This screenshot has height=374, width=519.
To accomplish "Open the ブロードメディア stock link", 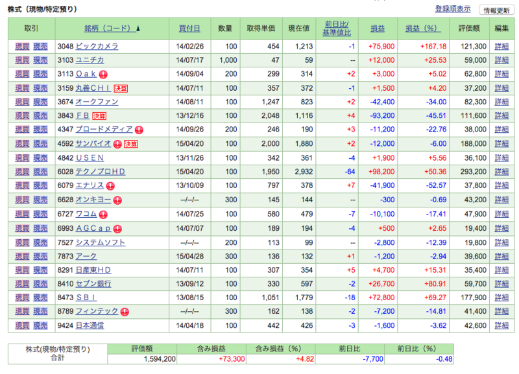I will click(104, 129).
